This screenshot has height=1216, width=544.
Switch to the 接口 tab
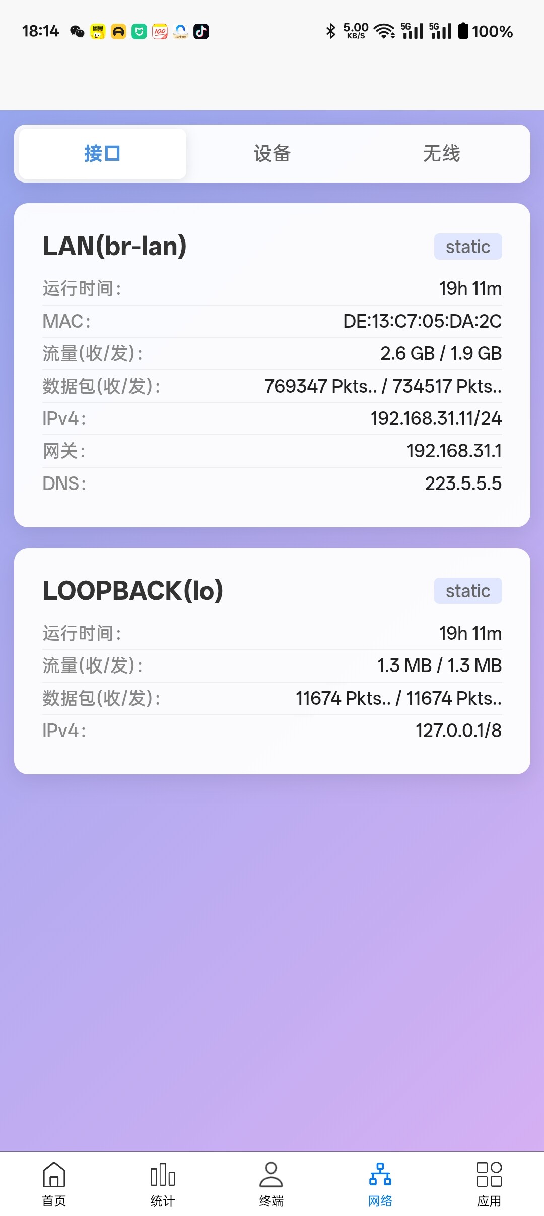point(102,154)
